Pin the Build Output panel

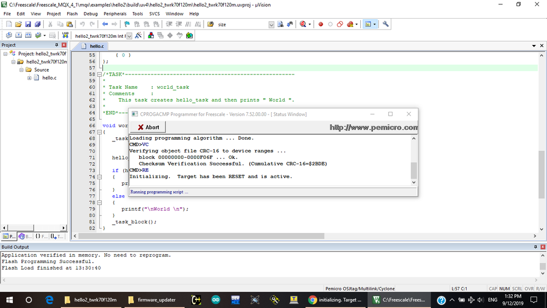coord(536,247)
